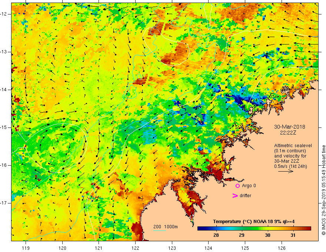This screenshot has height=252, width=326.
Task: Click the longitude axis label 119
Action: [26, 248]
